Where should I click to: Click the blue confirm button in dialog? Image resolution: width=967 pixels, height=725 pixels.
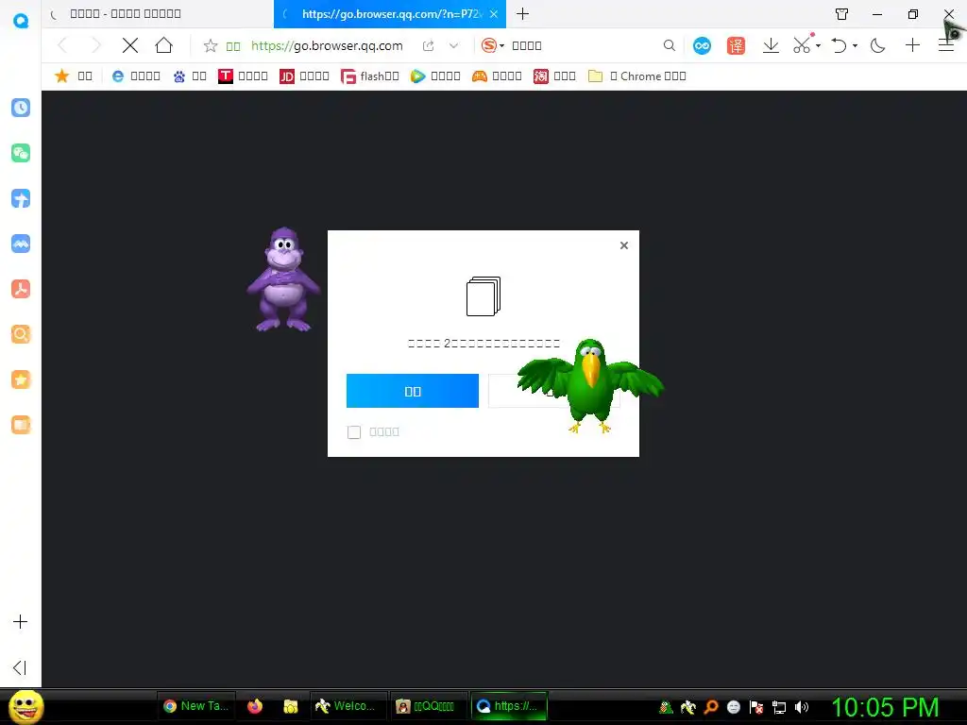click(413, 391)
